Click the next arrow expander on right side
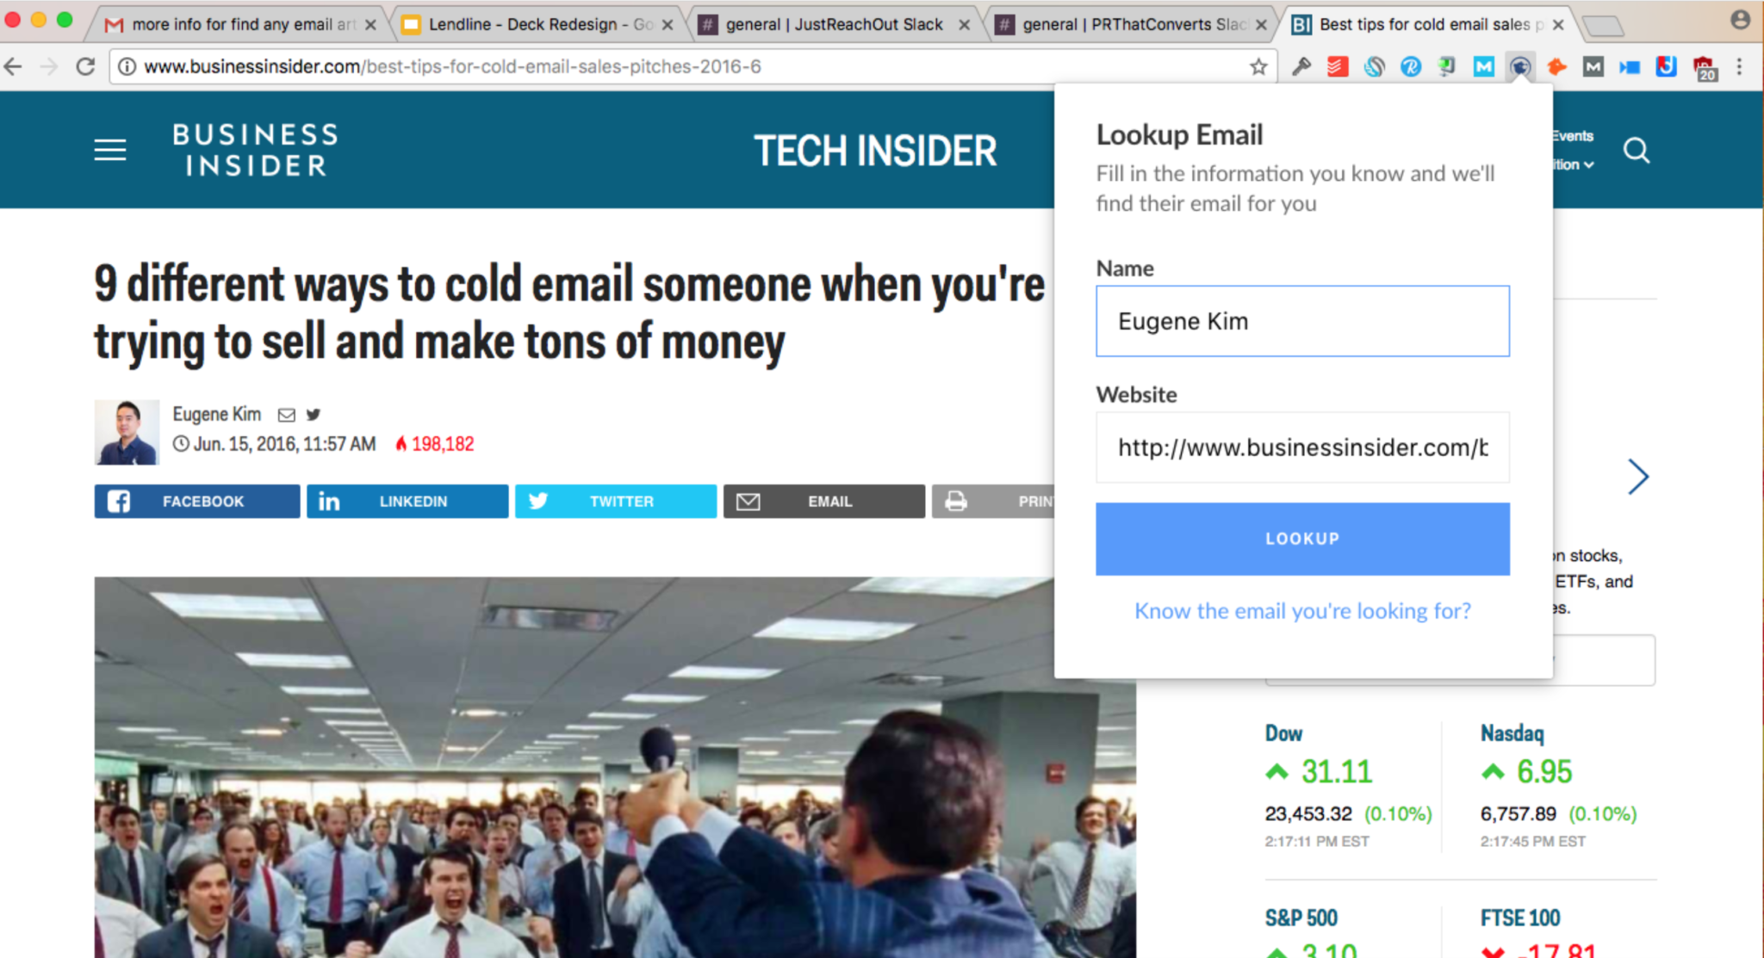1764x958 pixels. [x=1637, y=475]
